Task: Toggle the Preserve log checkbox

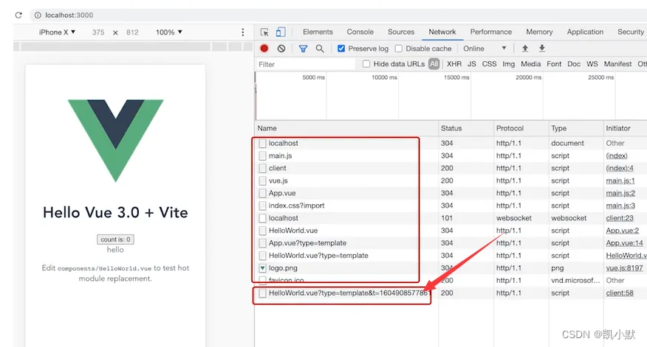Action: (x=341, y=49)
